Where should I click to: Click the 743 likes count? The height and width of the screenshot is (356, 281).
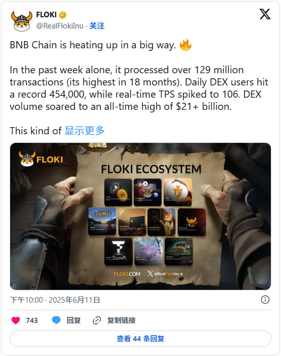coord(31,320)
